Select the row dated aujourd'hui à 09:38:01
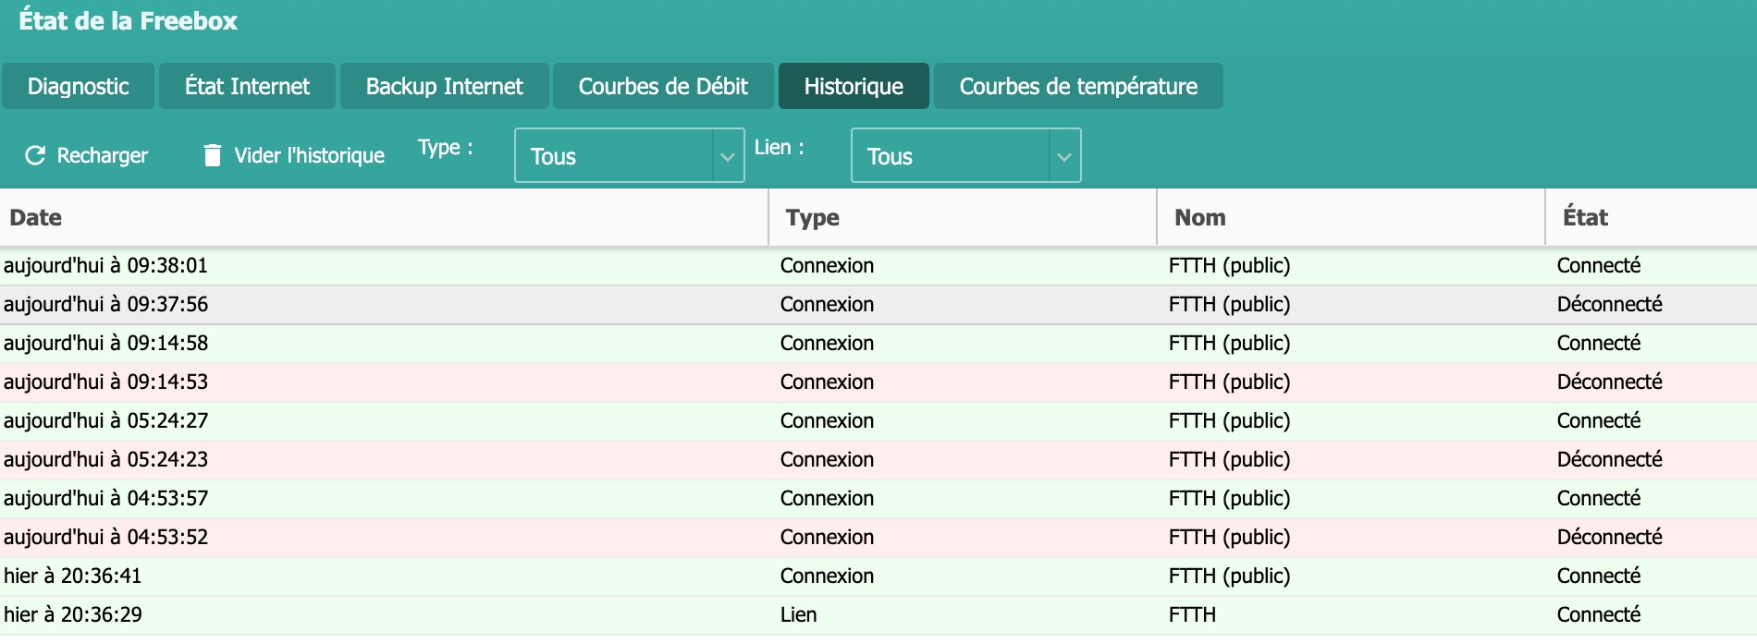Viewport: 1757px width, 643px height. point(370,266)
